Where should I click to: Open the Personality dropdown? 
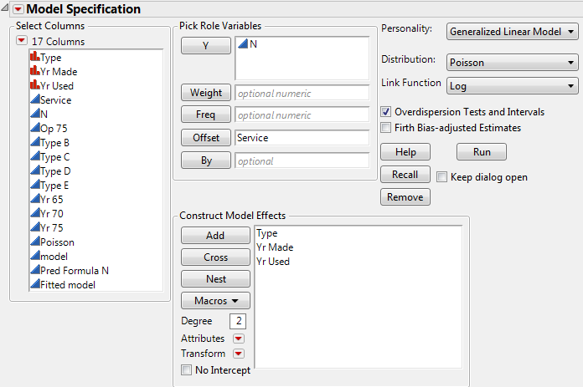[x=513, y=32]
